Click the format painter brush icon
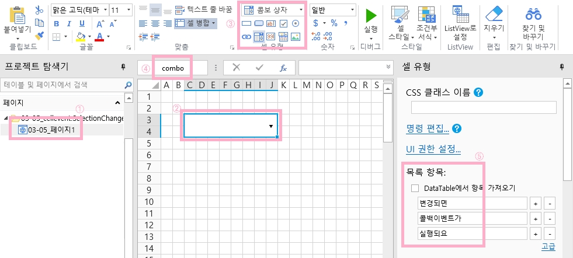 [x=39, y=36]
